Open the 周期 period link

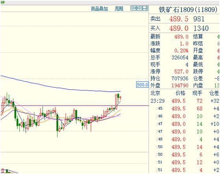tap(119, 9)
